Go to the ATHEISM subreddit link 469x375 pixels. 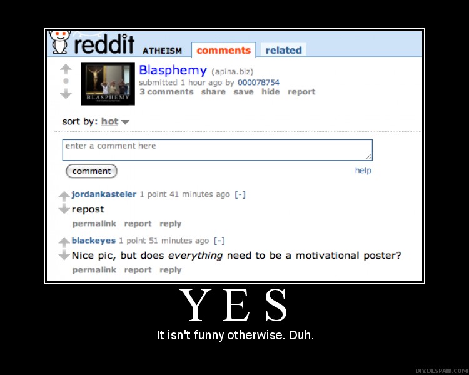162,51
